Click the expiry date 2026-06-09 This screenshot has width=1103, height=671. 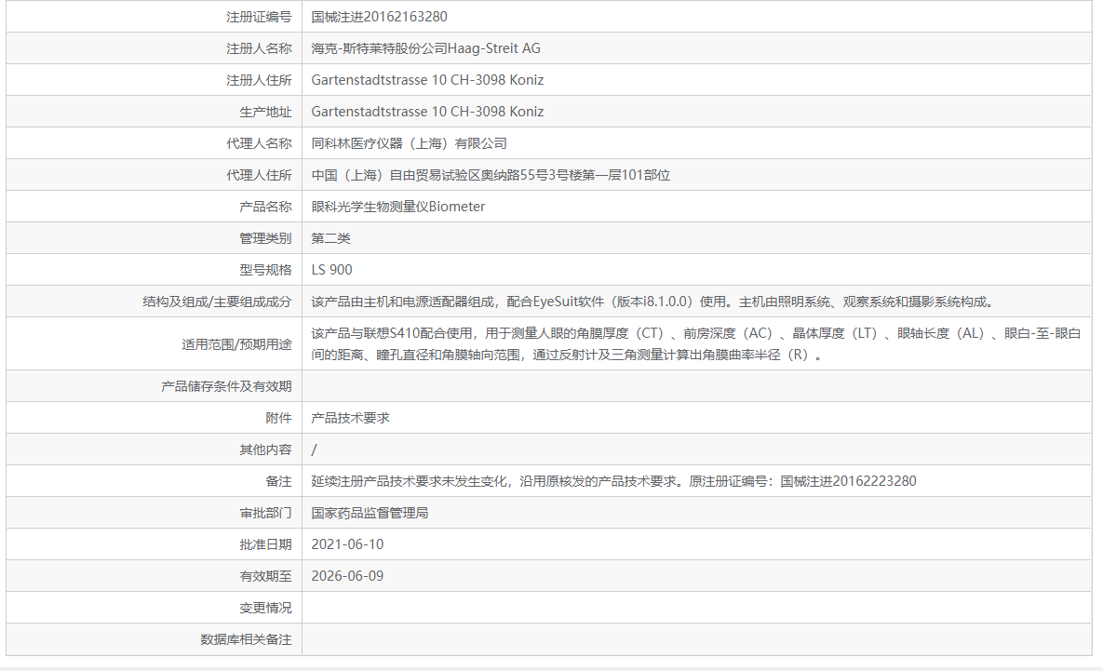point(347,576)
